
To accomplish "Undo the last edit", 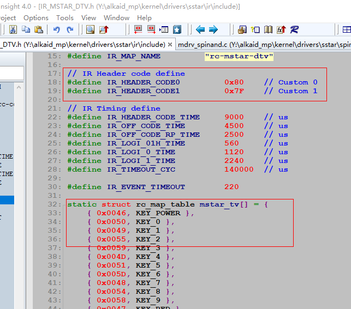I will tap(57, 29).
